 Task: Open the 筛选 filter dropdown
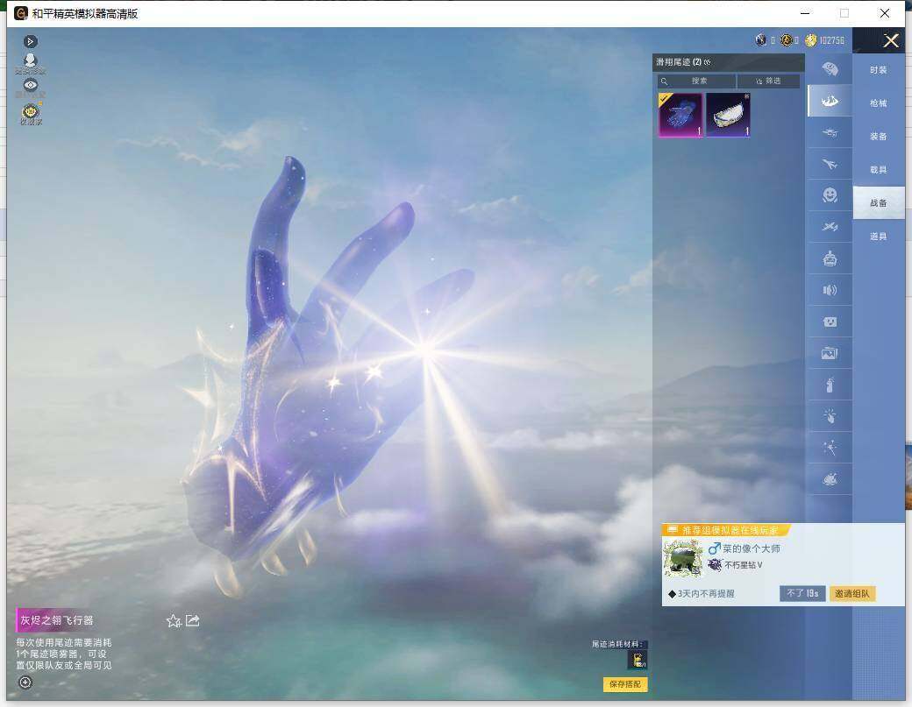click(768, 81)
